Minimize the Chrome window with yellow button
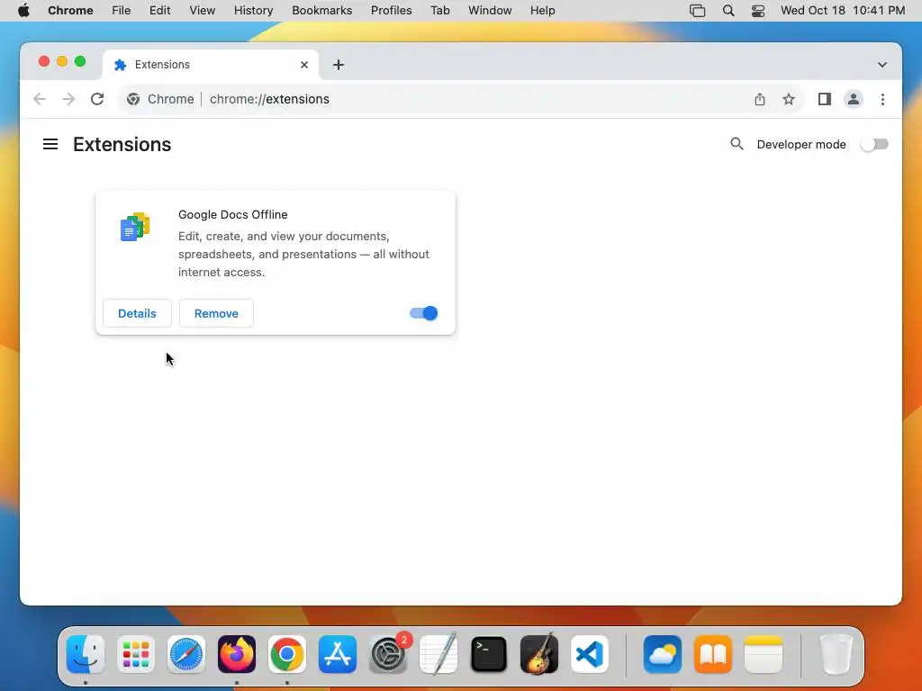922x691 pixels. click(x=62, y=61)
